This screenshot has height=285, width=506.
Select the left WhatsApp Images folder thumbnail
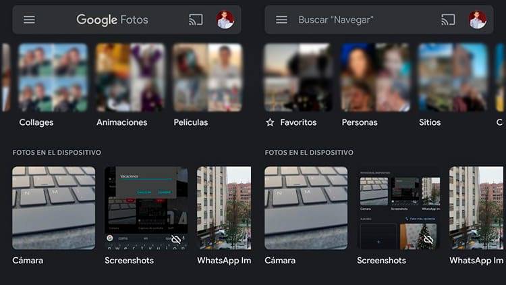pos(223,208)
